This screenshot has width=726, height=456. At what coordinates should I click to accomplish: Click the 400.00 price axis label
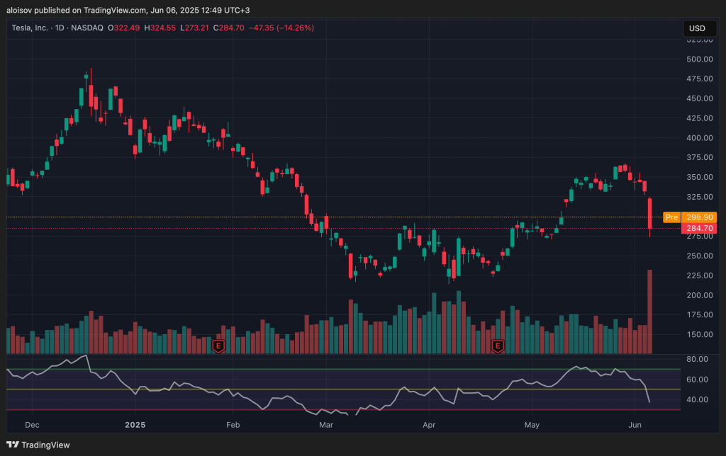(700, 138)
